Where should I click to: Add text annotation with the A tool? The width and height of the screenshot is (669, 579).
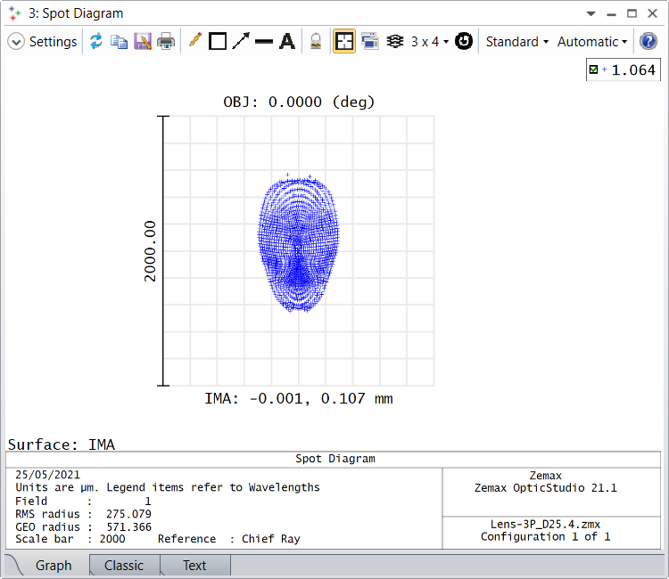(287, 41)
